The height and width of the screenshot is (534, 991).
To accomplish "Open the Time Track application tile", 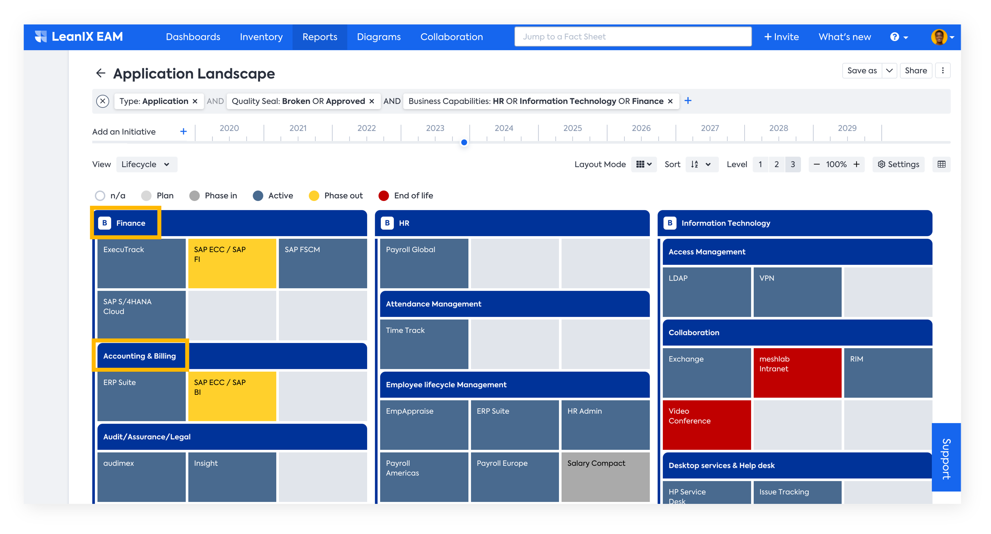I will click(424, 344).
